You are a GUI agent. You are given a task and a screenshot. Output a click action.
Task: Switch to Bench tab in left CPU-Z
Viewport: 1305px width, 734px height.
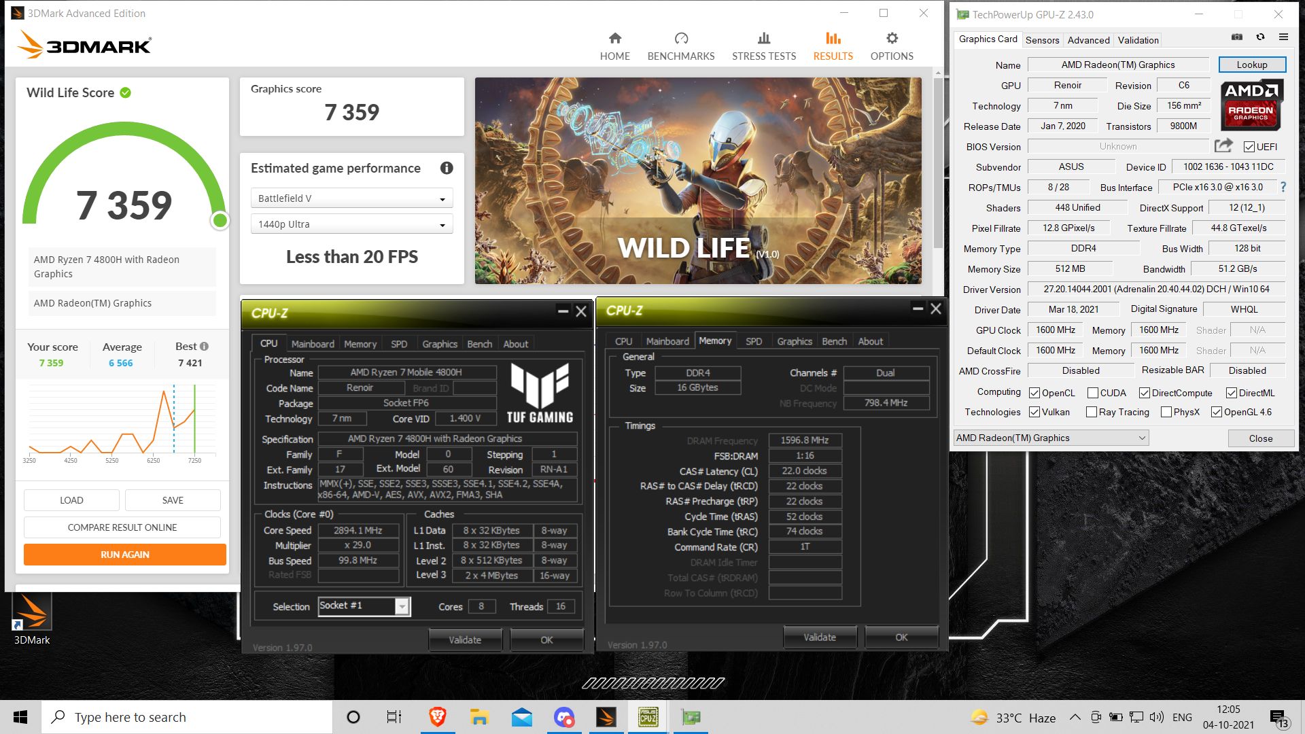click(479, 344)
